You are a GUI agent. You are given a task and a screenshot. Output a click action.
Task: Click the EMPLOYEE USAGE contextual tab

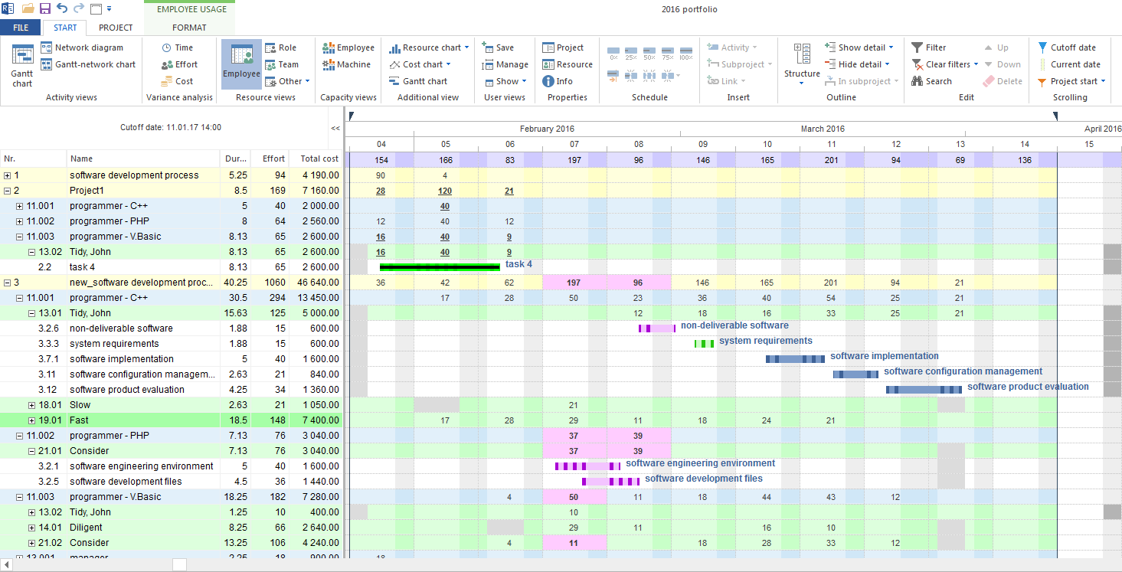[x=191, y=9]
